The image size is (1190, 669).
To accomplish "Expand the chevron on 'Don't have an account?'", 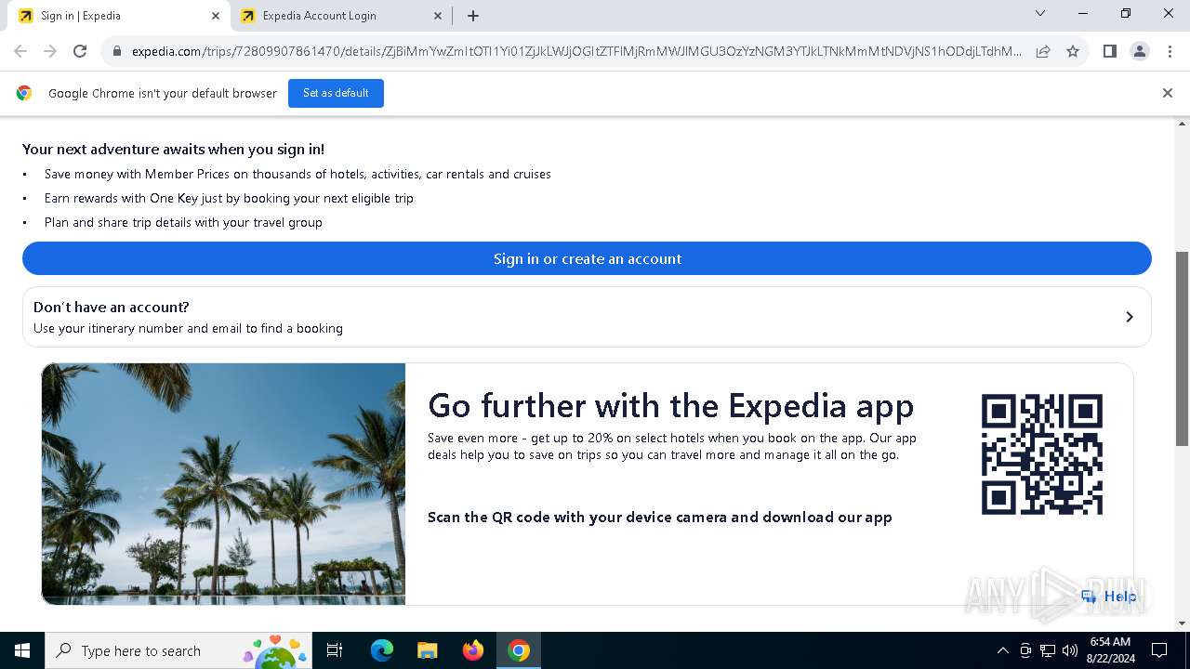I will (x=1130, y=317).
